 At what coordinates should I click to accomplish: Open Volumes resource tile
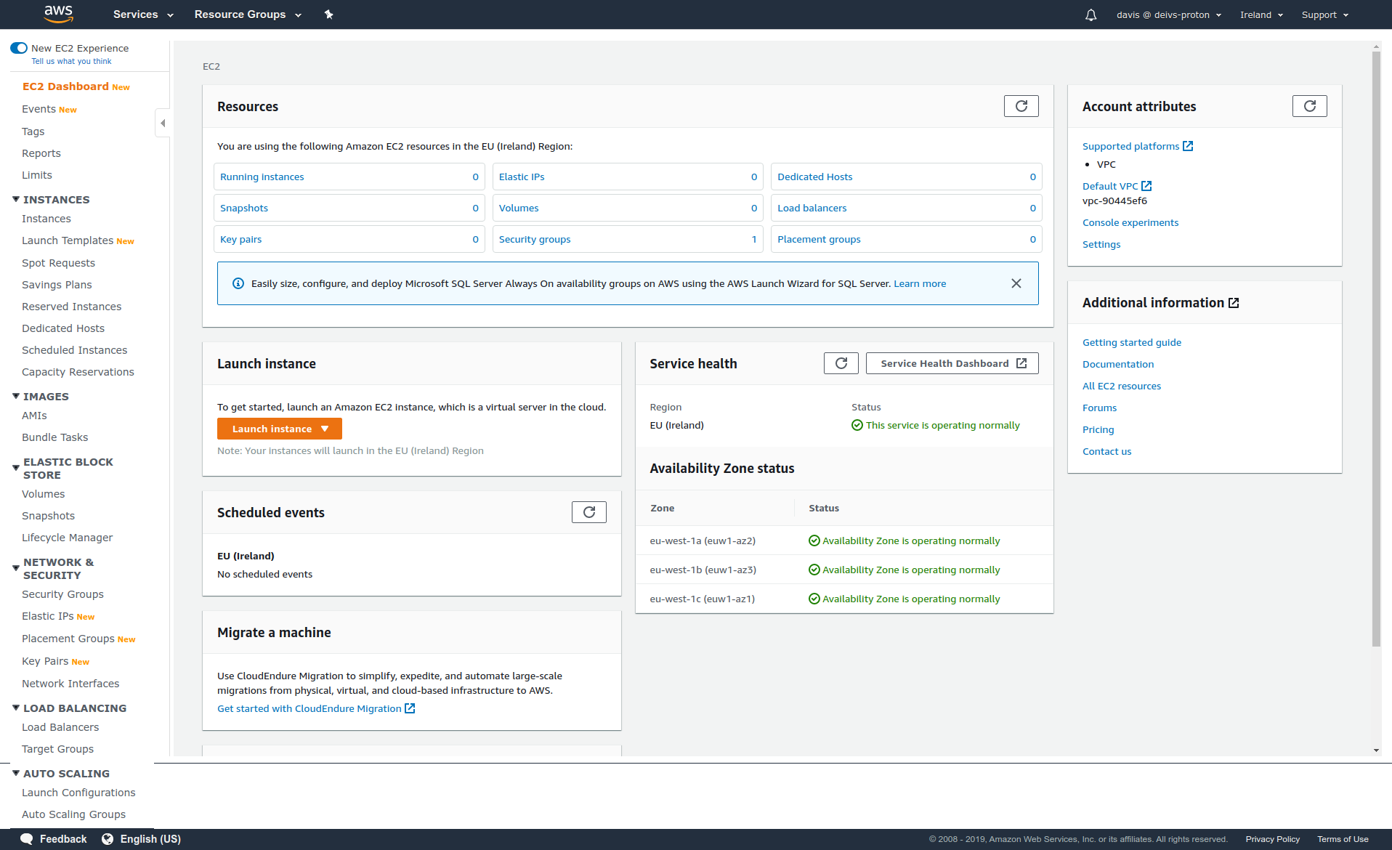[628, 208]
